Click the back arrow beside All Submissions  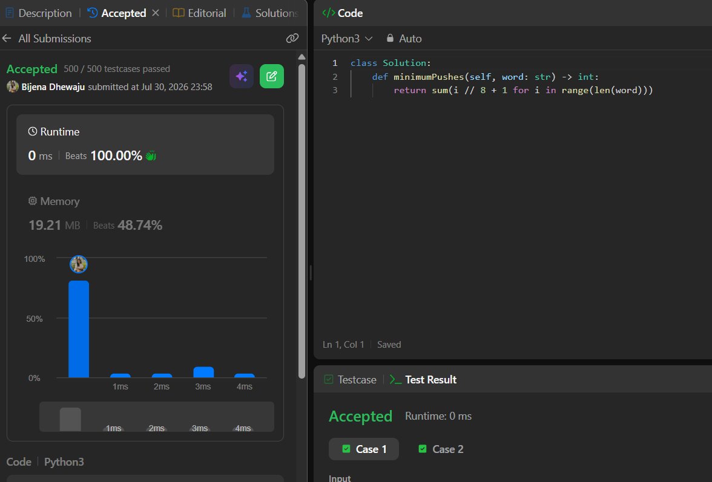coord(7,39)
